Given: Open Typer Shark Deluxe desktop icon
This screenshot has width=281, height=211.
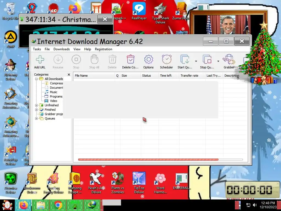Looking at the screenshot, I should (160, 13).
